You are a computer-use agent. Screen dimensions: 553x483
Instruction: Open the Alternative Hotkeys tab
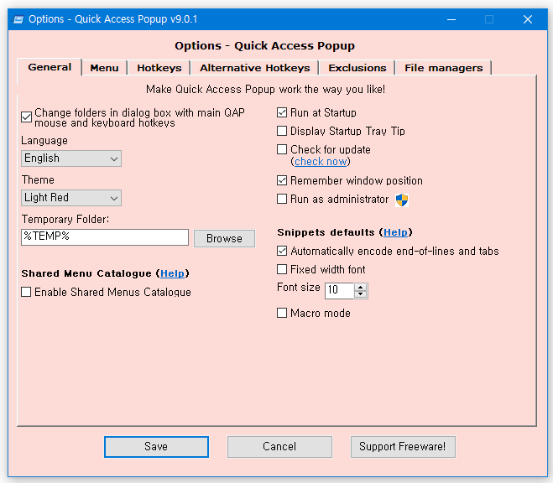coord(255,68)
